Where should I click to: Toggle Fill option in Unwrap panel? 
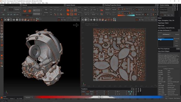(x=51, y=14)
